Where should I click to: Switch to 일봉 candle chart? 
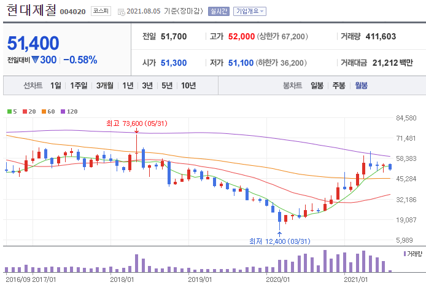click(x=317, y=85)
